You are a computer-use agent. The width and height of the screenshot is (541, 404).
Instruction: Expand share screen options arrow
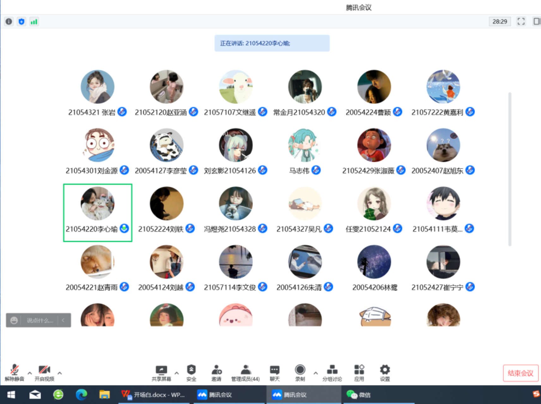coord(177,373)
